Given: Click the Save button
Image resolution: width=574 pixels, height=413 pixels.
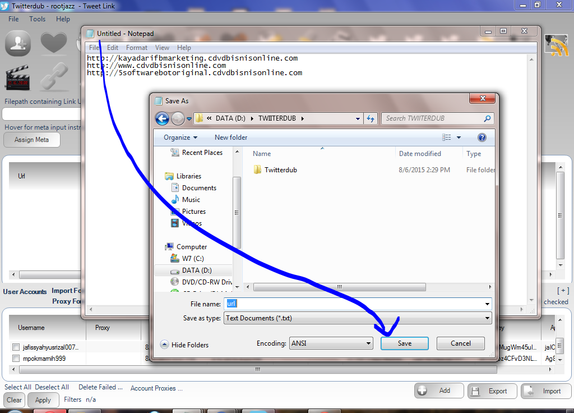Looking at the screenshot, I should point(405,343).
